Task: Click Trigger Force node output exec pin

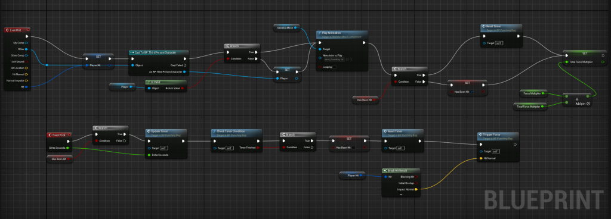Action: 515,145
